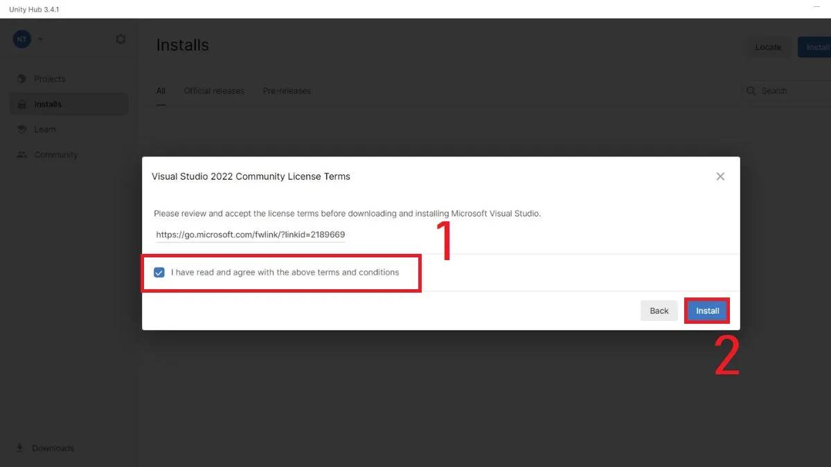Click the Locate button

click(768, 47)
